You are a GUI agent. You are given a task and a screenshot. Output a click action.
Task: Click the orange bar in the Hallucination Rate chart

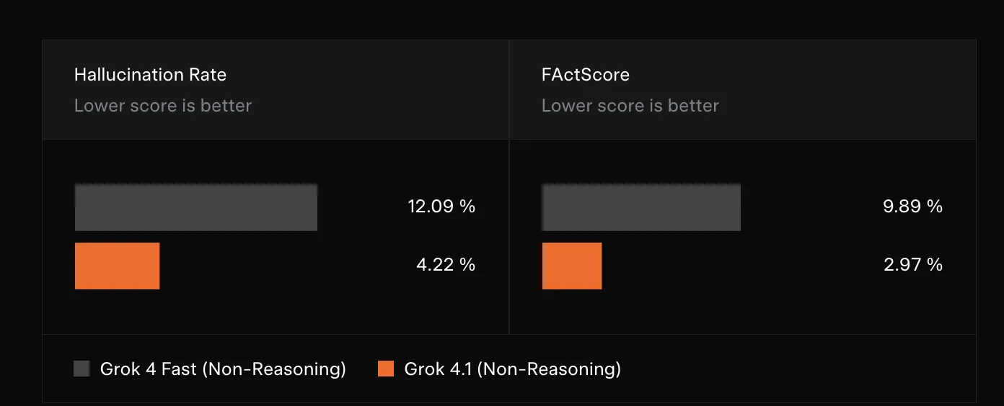117,266
